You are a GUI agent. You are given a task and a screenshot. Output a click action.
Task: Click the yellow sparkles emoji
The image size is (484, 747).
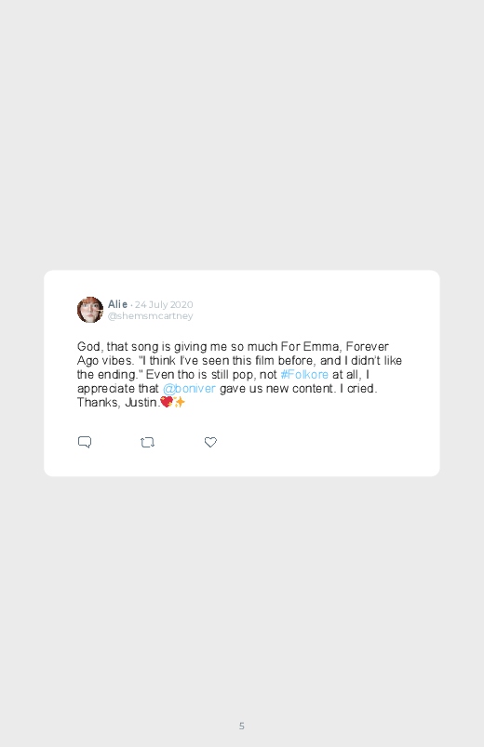coord(180,402)
